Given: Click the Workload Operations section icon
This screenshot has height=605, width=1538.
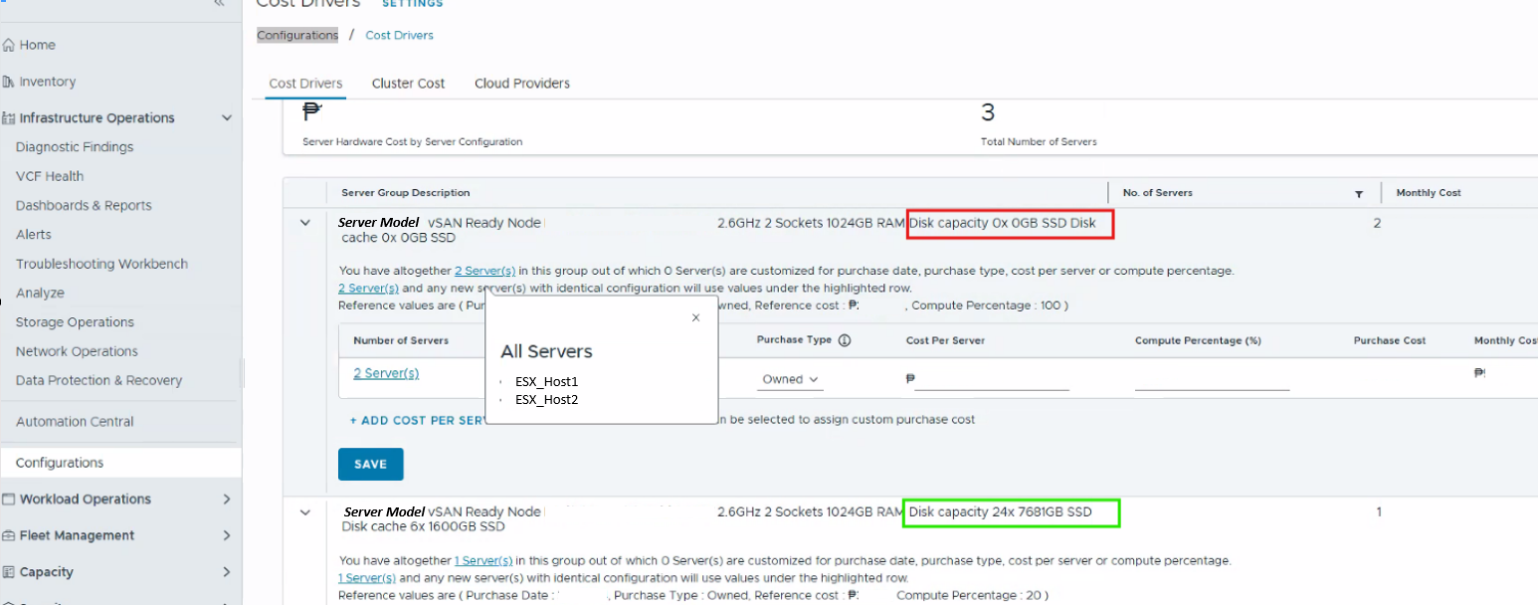Looking at the screenshot, I should click(9, 500).
